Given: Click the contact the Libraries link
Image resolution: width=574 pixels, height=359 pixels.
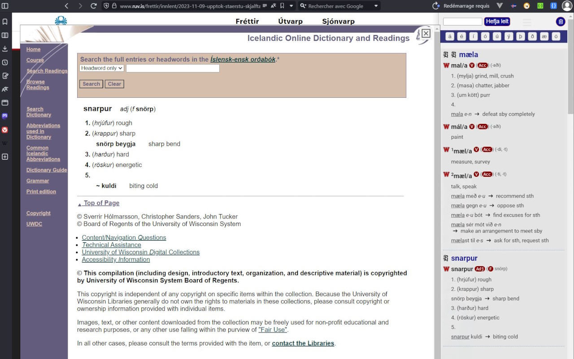Looking at the screenshot, I should 303,343.
